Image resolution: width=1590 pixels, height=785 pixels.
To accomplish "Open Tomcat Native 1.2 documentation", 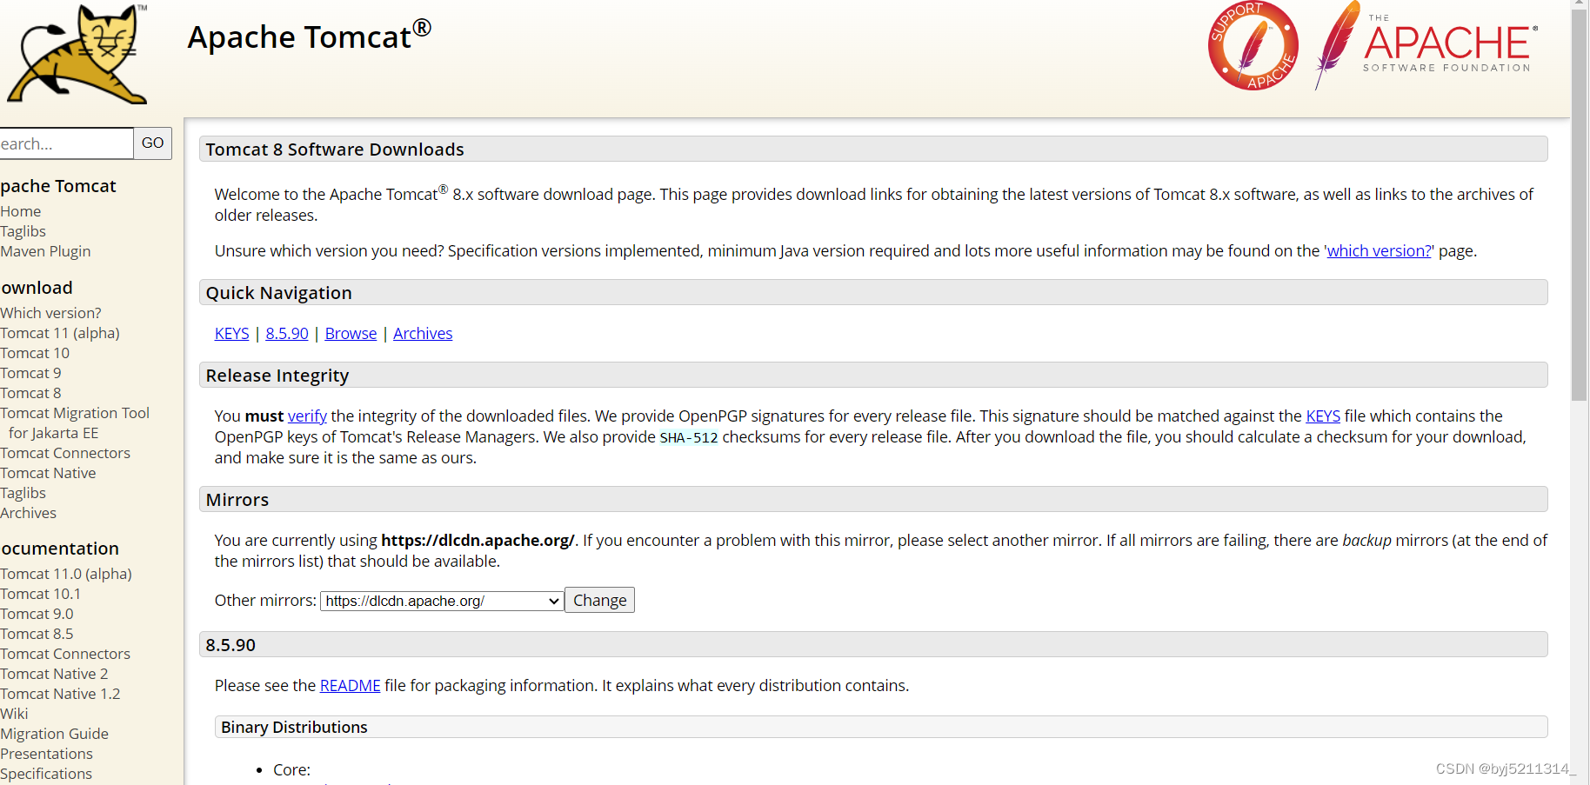I will pyautogui.click(x=60, y=694).
